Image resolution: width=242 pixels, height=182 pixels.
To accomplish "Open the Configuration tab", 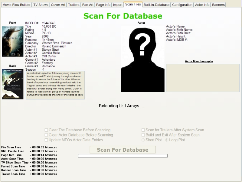I will click(x=182, y=5).
